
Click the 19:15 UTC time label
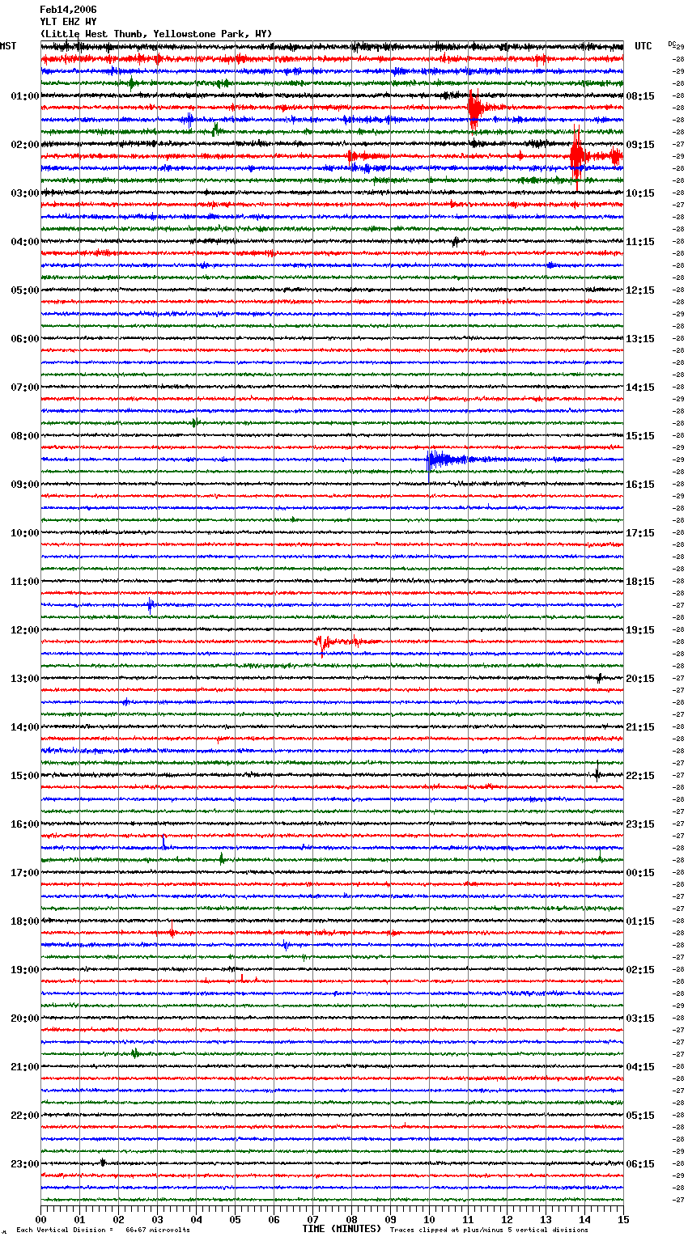pyautogui.click(x=640, y=630)
